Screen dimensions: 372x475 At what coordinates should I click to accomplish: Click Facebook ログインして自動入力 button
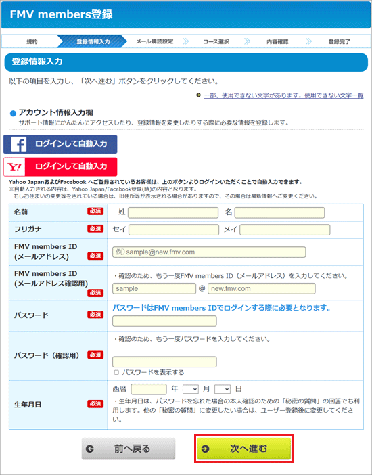click(60, 144)
